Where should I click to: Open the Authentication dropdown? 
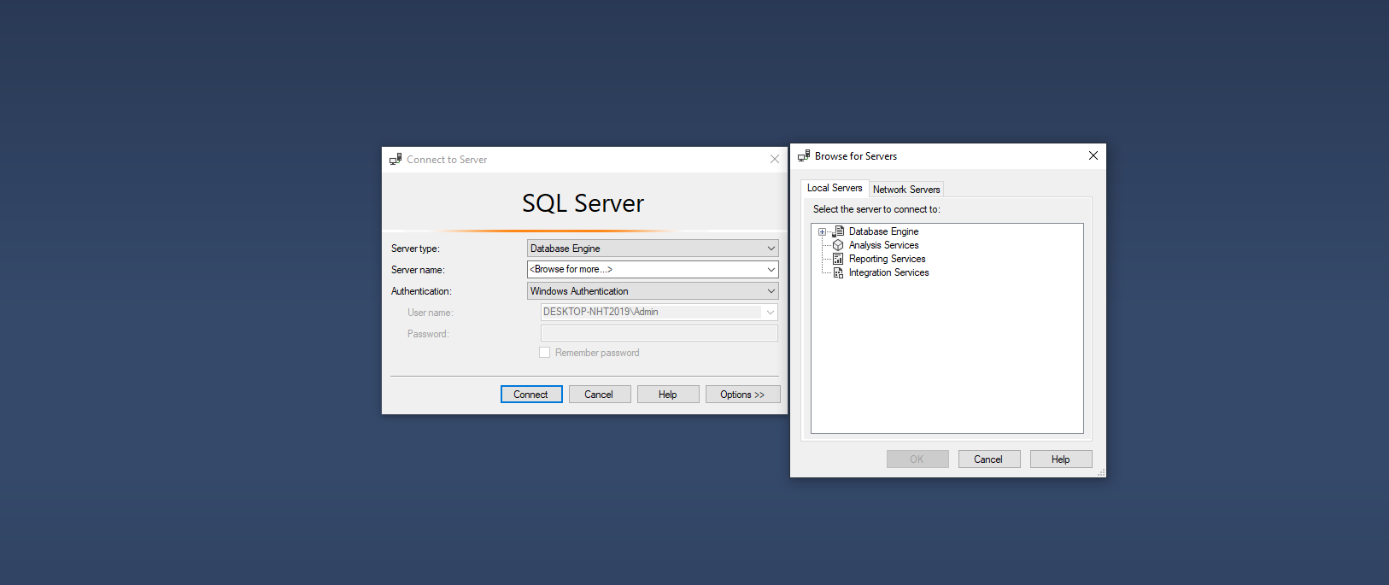click(653, 291)
